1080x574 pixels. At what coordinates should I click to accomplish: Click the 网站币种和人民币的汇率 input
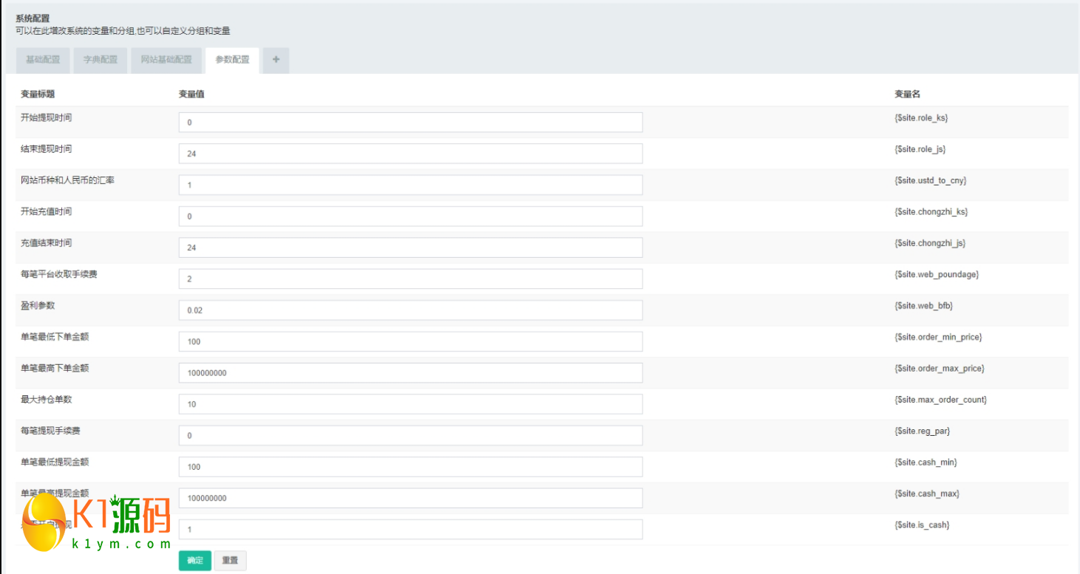(x=410, y=185)
